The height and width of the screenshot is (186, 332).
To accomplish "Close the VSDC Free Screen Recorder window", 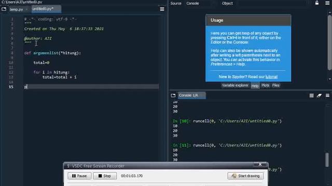I will [260, 164].
